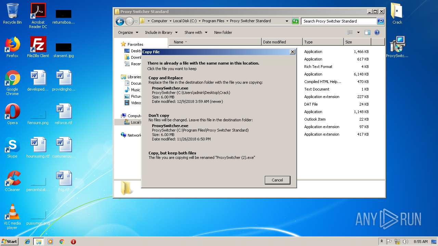Choose Copy, but keep both files
This screenshot has height=246, width=438.
tap(219, 155)
